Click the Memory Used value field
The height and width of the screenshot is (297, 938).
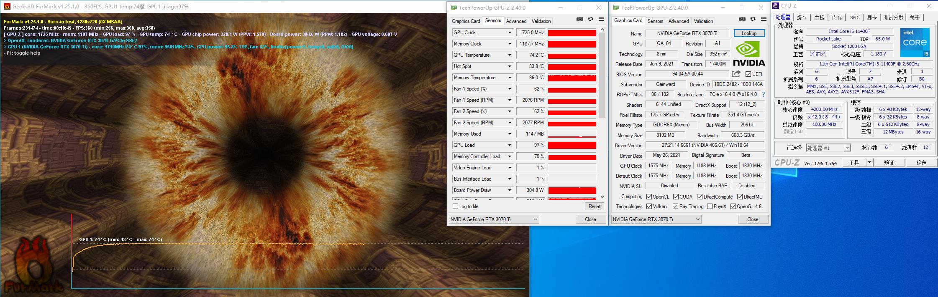531,134
